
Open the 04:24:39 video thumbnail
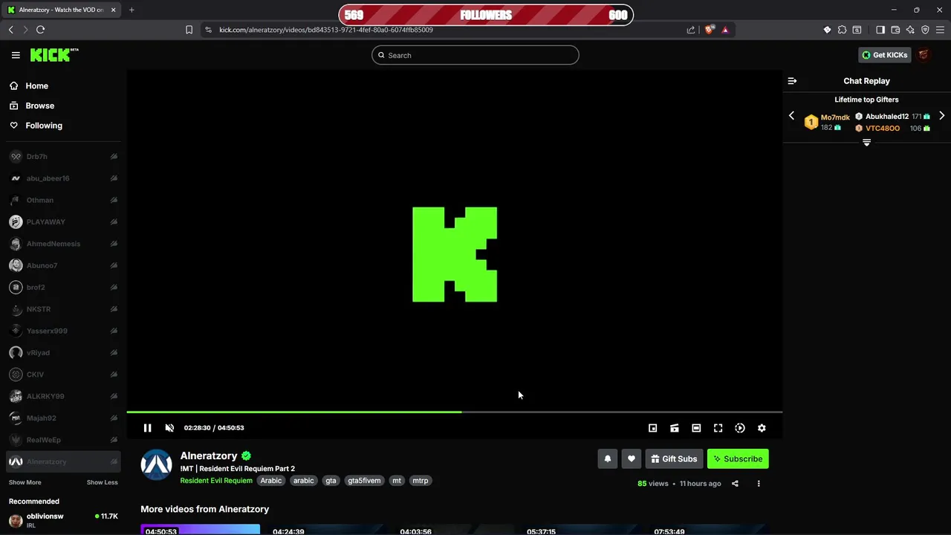(328, 530)
